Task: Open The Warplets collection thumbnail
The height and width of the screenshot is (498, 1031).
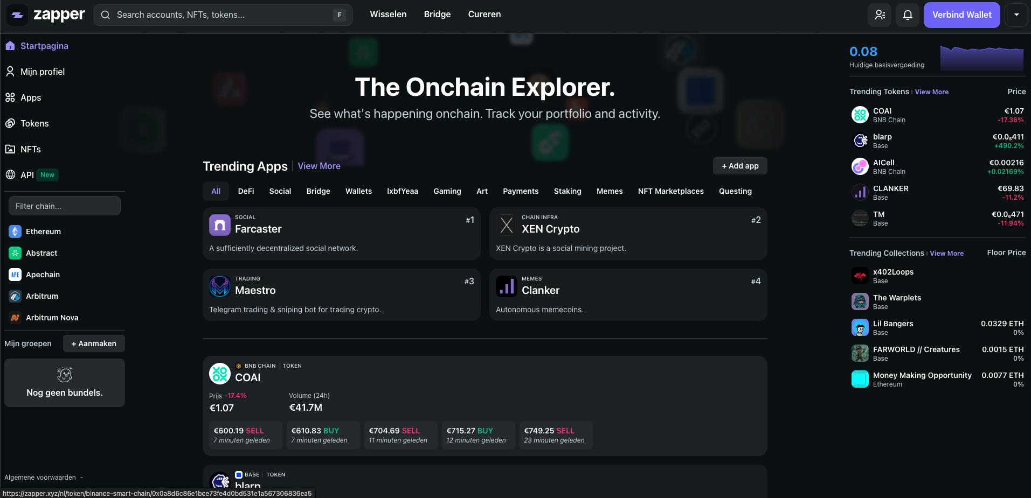Action: [860, 301]
